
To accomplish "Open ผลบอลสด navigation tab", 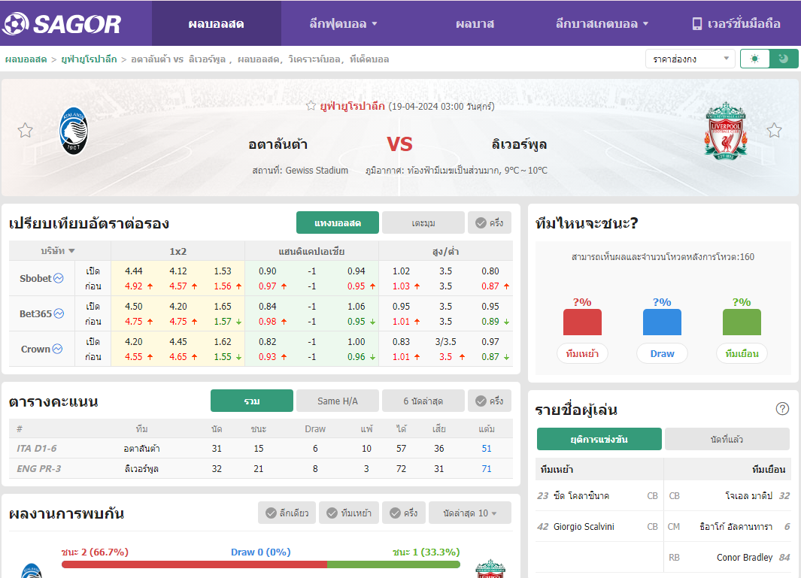I will [x=216, y=23].
